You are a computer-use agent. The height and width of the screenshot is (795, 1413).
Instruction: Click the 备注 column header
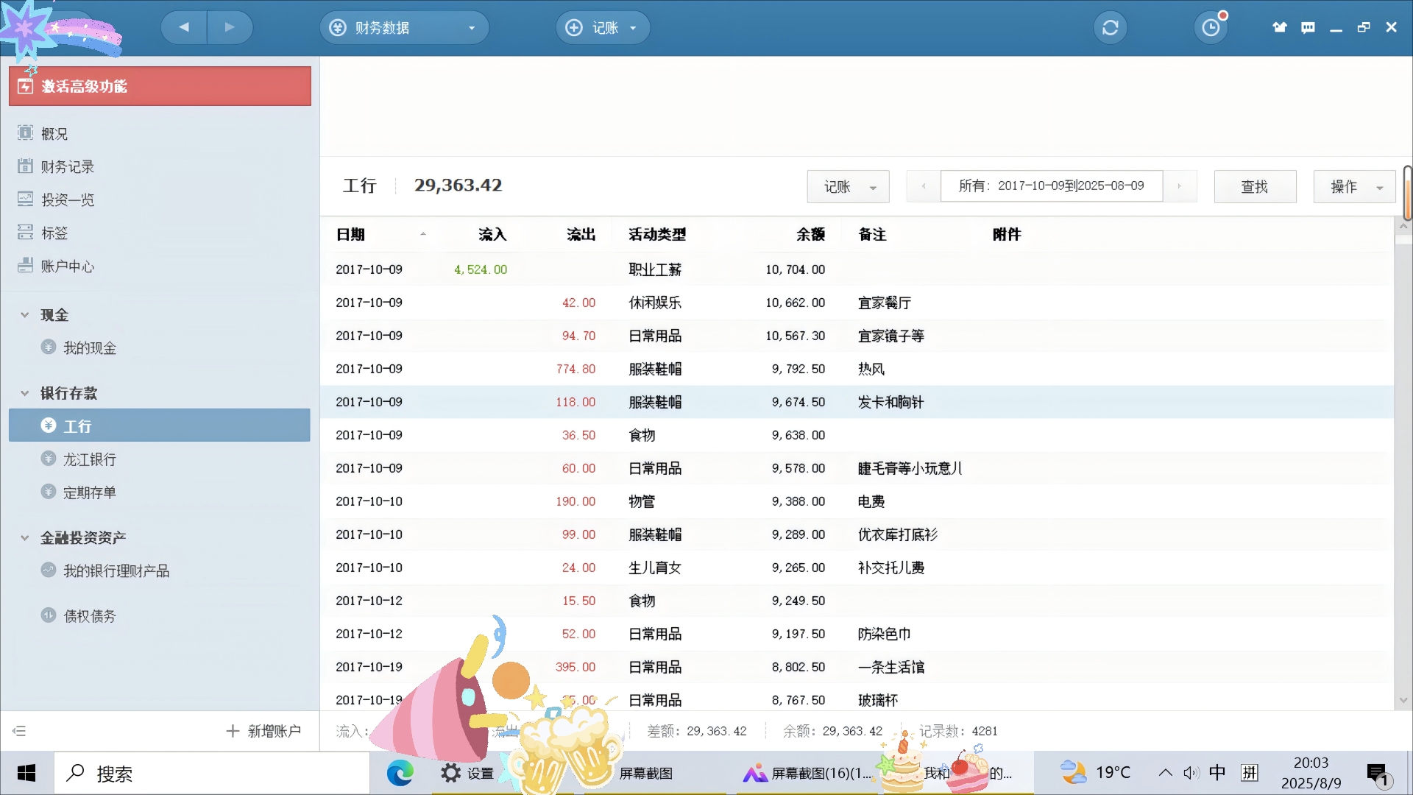[x=872, y=234]
